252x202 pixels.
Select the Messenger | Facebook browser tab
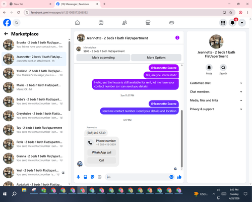click(x=77, y=4)
